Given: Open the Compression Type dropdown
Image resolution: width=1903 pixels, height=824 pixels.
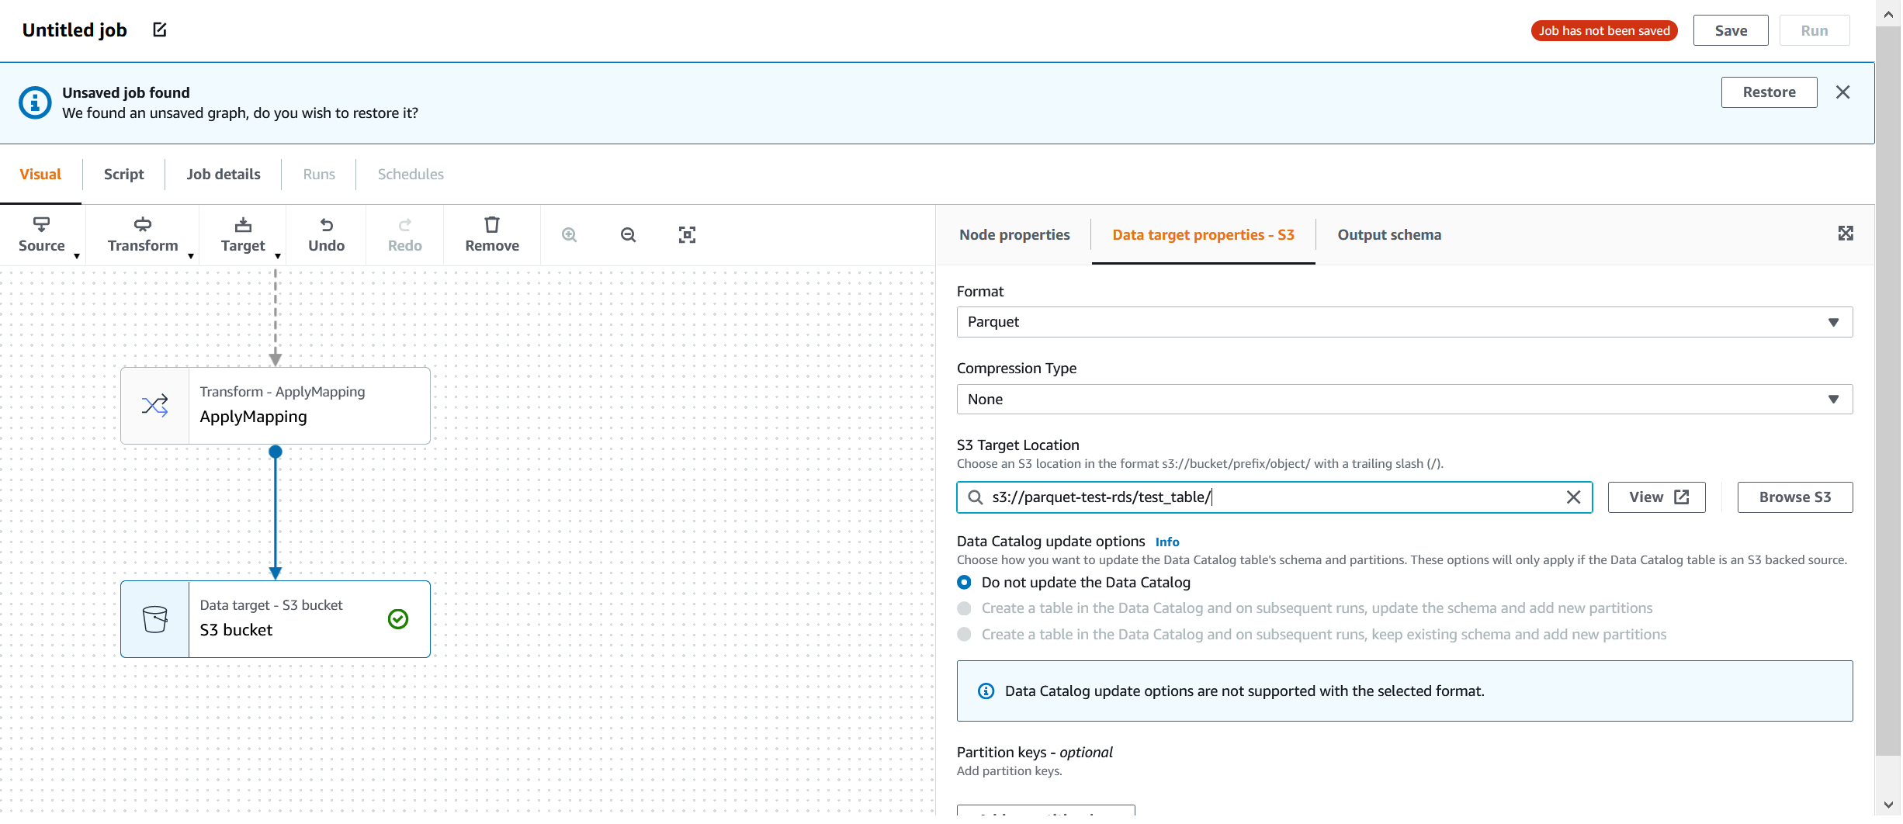Looking at the screenshot, I should (1403, 400).
